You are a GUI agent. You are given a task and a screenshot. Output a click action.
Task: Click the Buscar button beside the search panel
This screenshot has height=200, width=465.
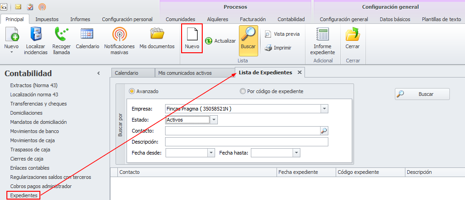[x=422, y=94]
